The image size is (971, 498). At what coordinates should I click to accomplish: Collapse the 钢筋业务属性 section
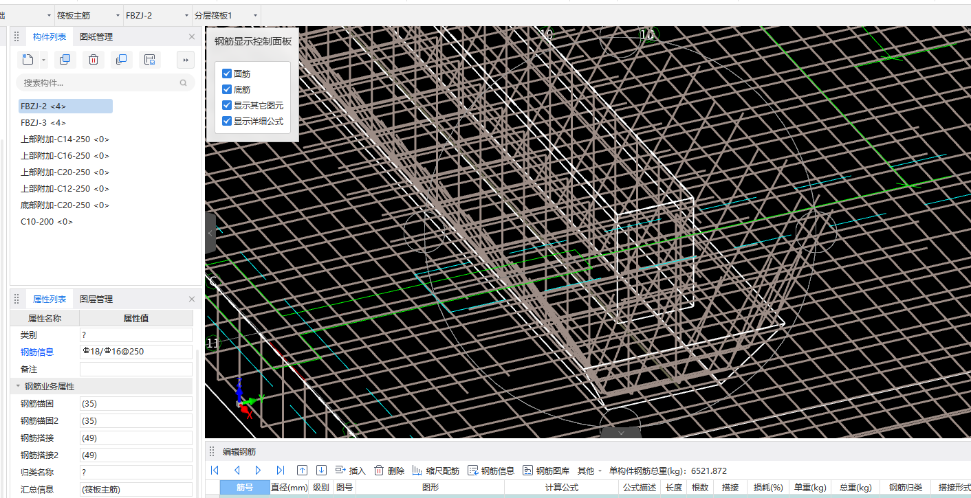(x=19, y=387)
